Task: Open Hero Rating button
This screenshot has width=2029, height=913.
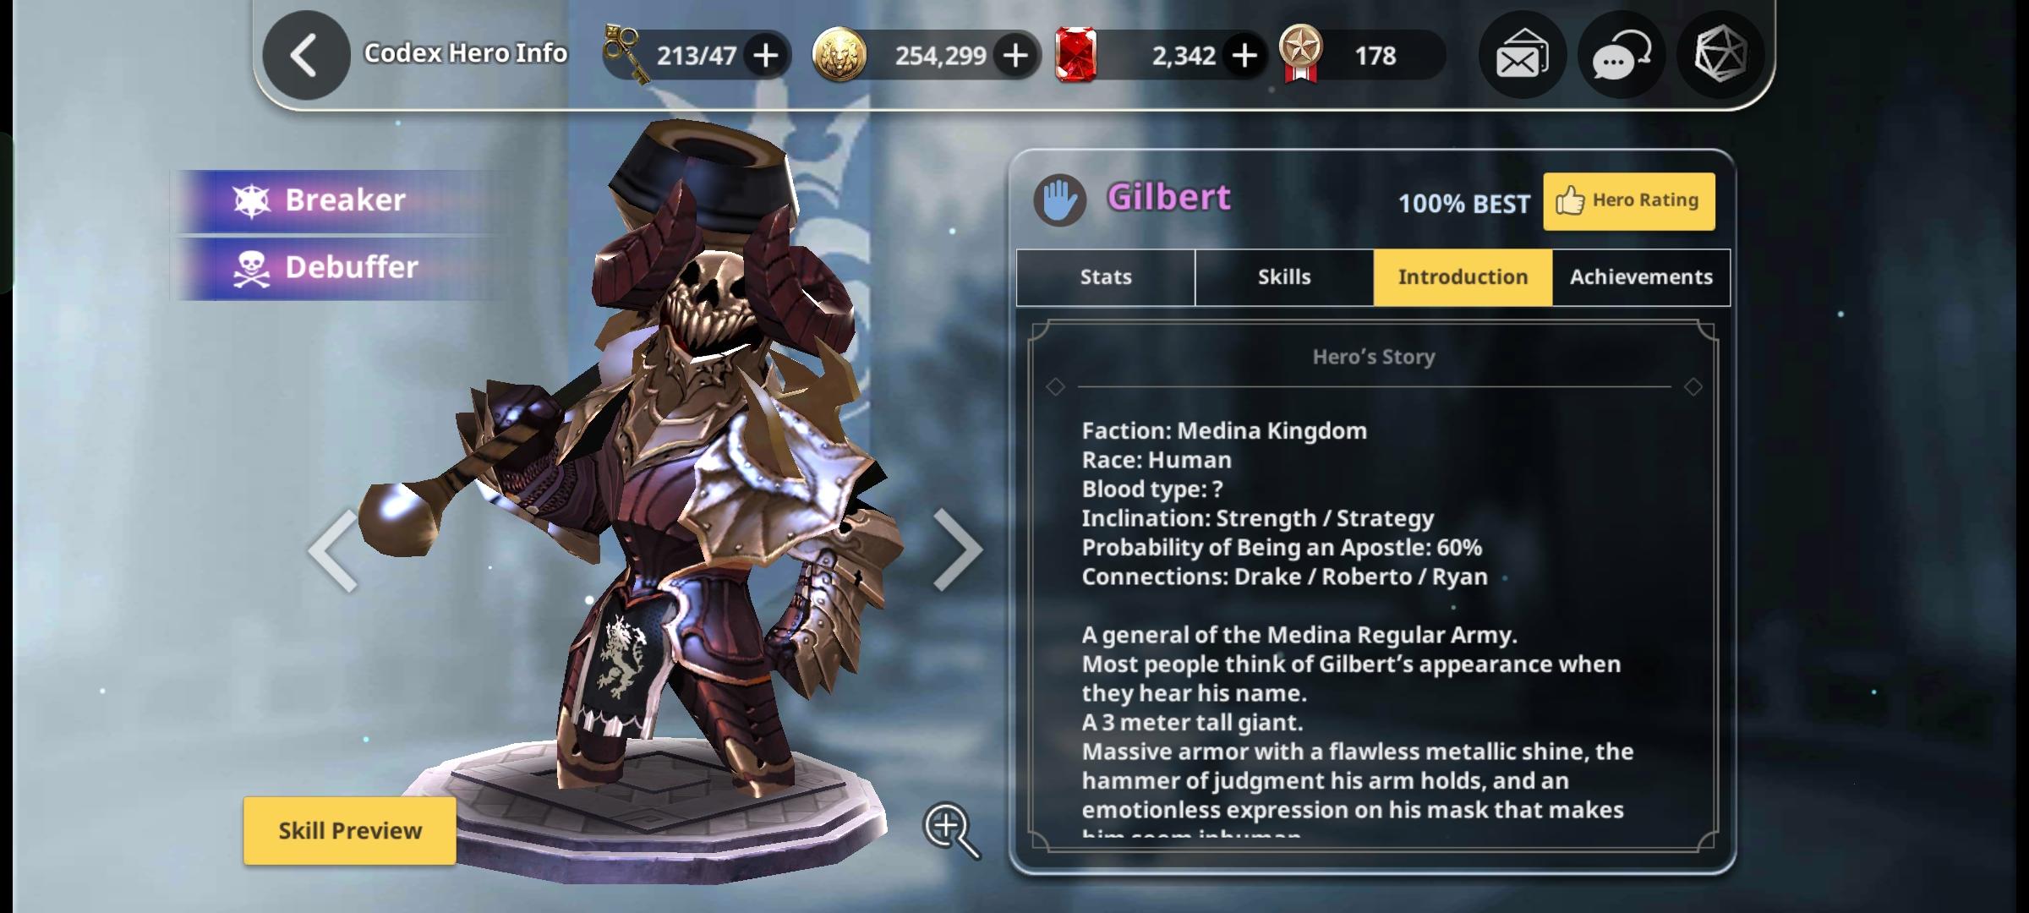Action: click(1629, 201)
